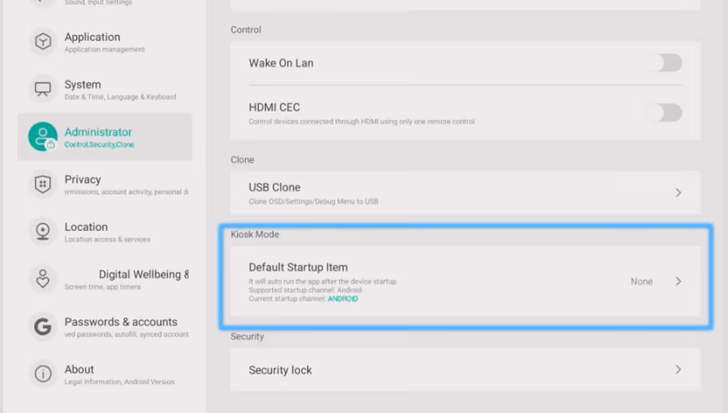Click 'Screen time, app timers' subtitle

pos(103,287)
